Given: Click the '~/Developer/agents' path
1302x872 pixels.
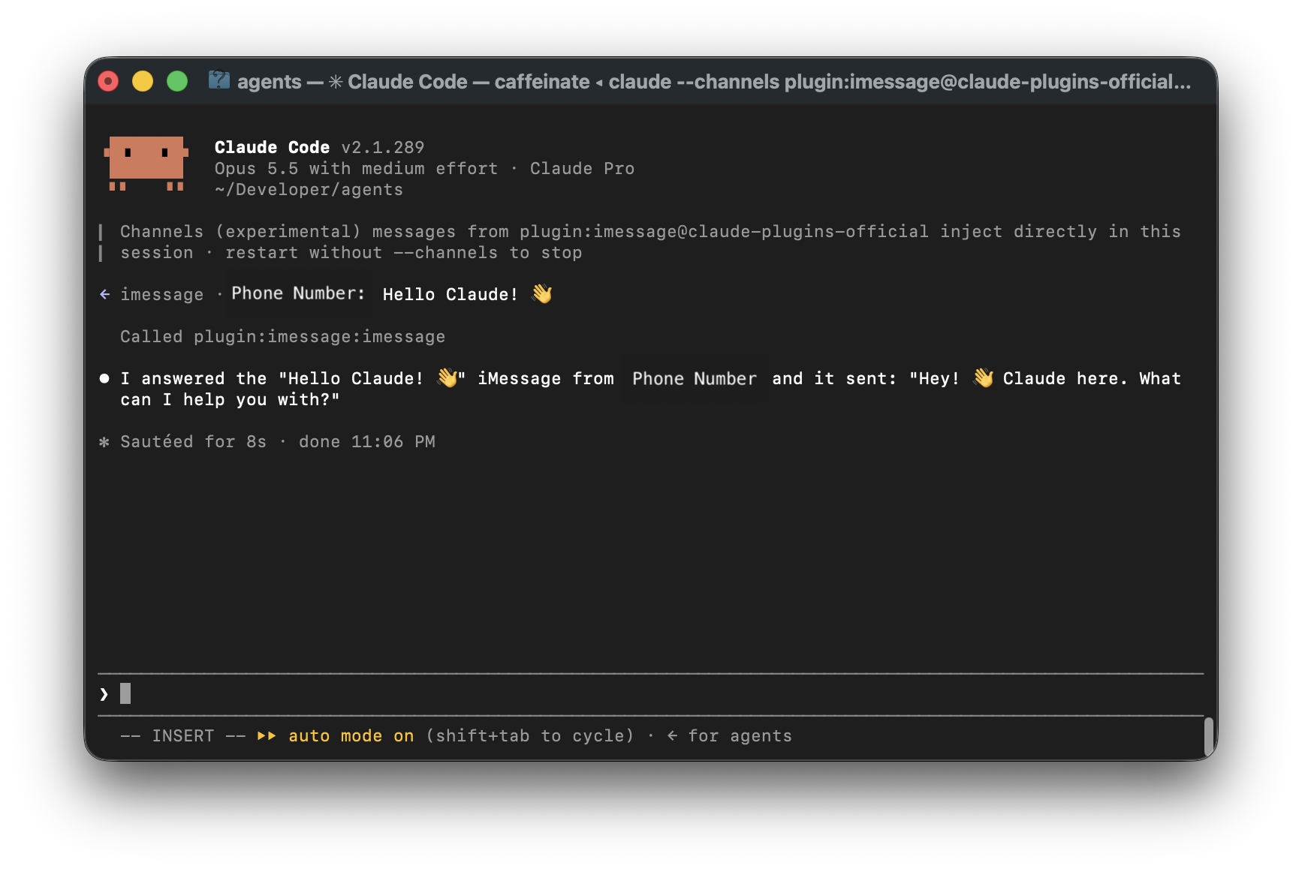Looking at the screenshot, I should 309,190.
